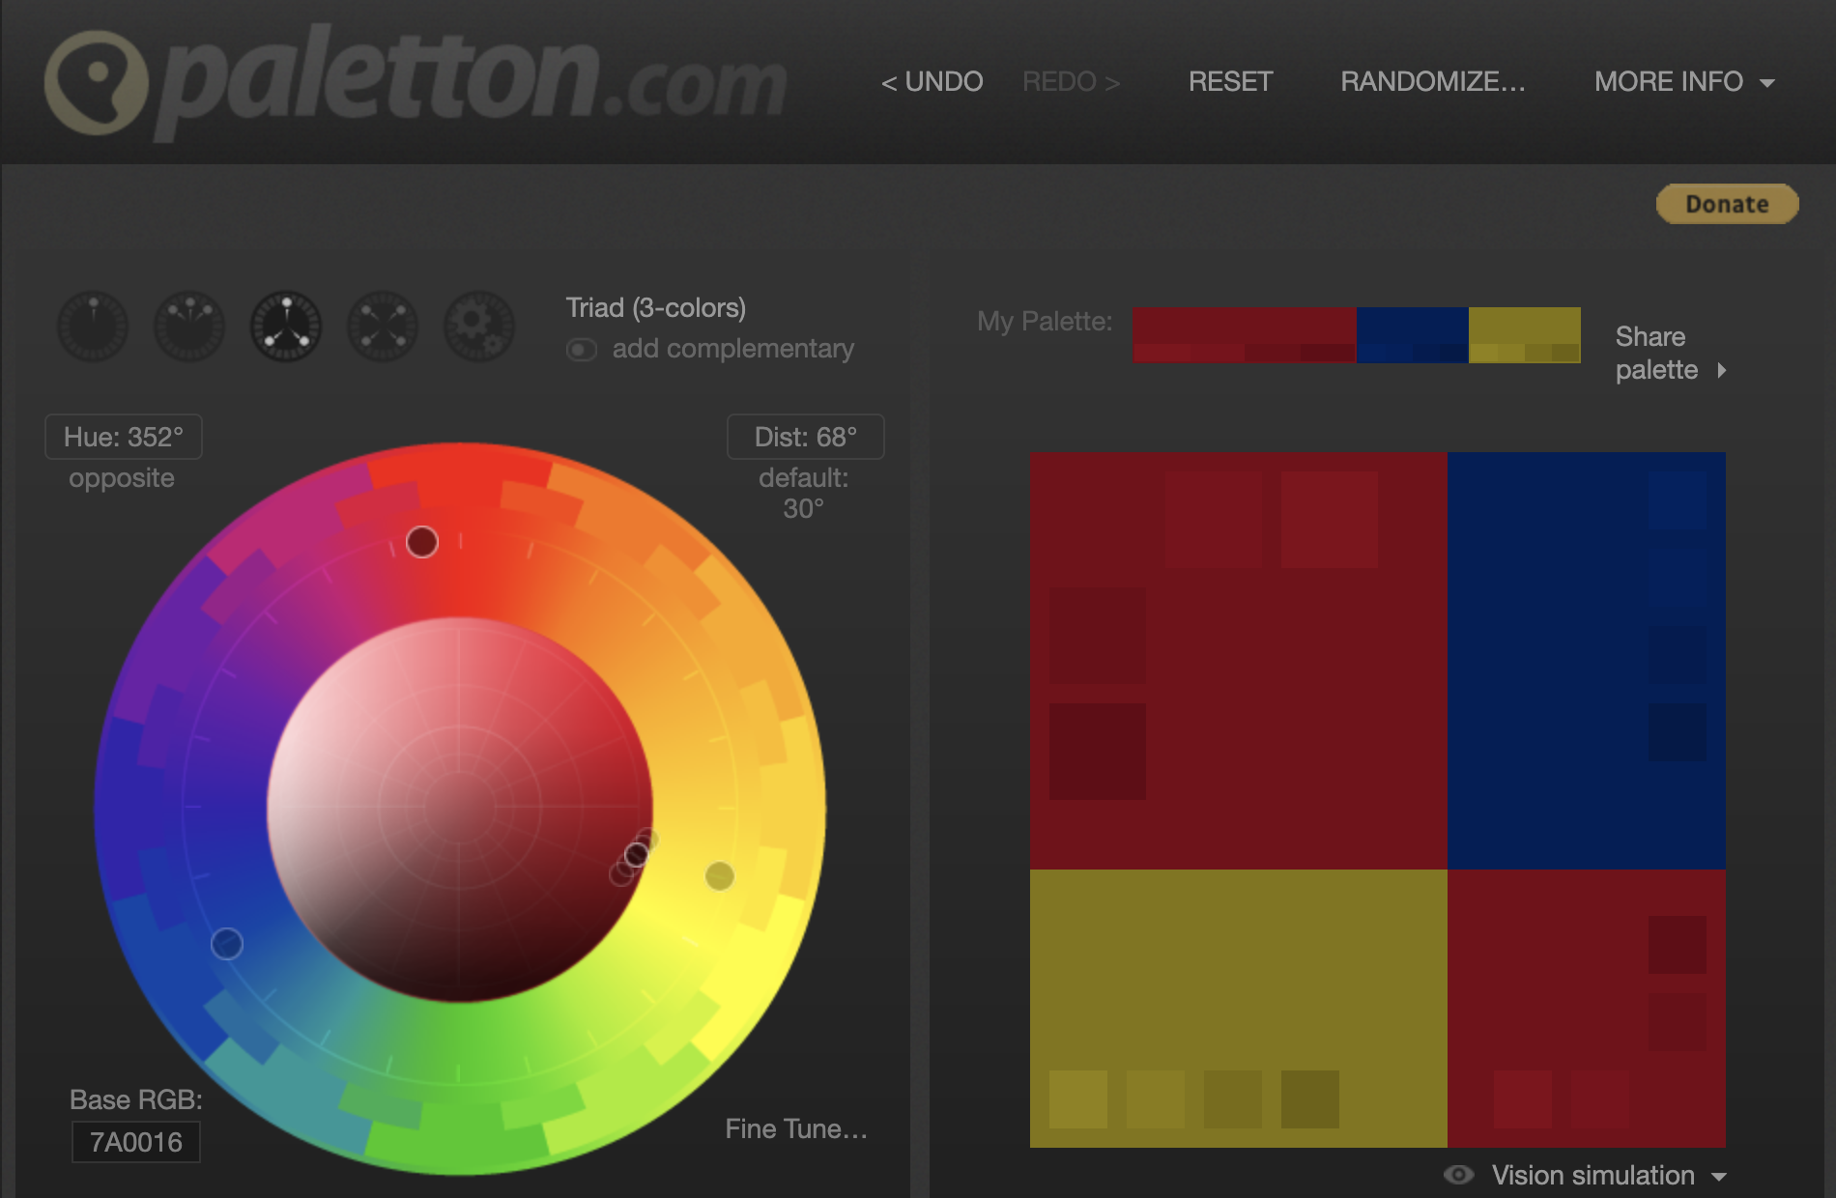The width and height of the screenshot is (1836, 1198).
Task: Click the Dist: 68° value box
Action: click(x=806, y=437)
